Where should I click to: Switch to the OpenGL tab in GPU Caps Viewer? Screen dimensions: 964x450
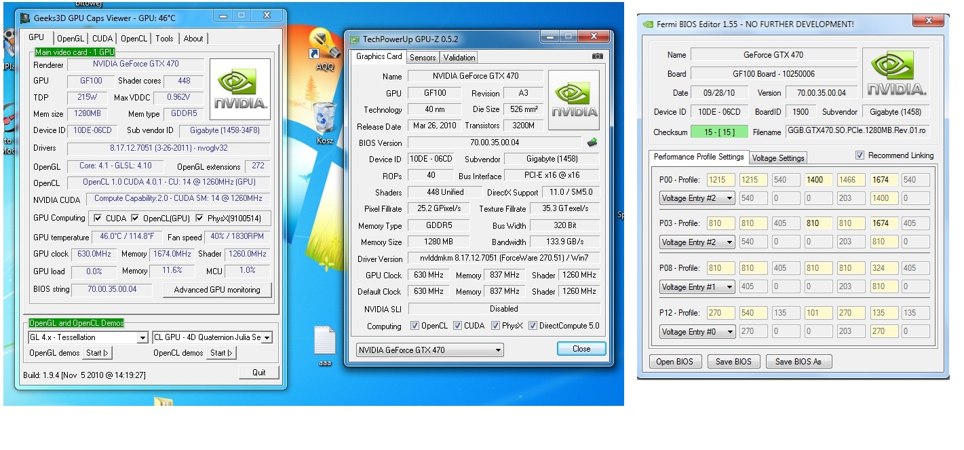71,39
